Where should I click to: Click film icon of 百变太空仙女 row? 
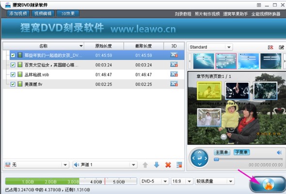coord(20,65)
